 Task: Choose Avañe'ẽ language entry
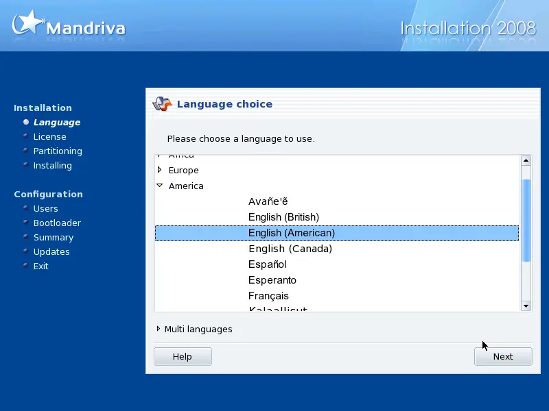(268, 201)
